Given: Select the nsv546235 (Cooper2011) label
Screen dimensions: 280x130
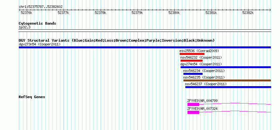Looking at the screenshot, I should click(x=204, y=77).
